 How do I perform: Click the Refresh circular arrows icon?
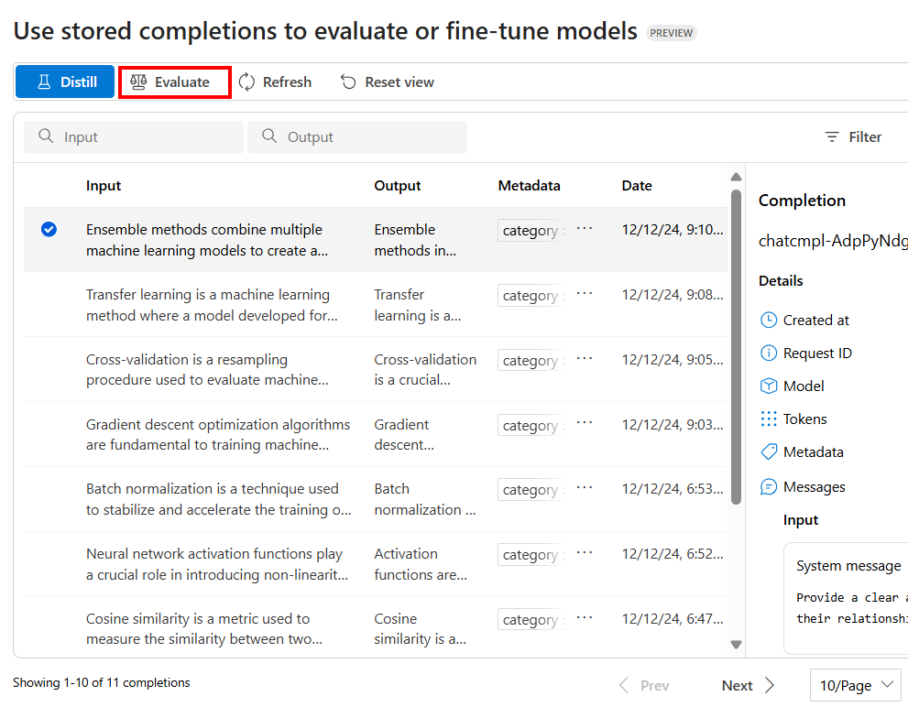pos(247,82)
